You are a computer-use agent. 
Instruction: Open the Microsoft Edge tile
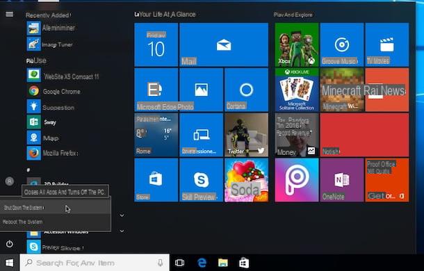pyautogui.click(x=156, y=90)
